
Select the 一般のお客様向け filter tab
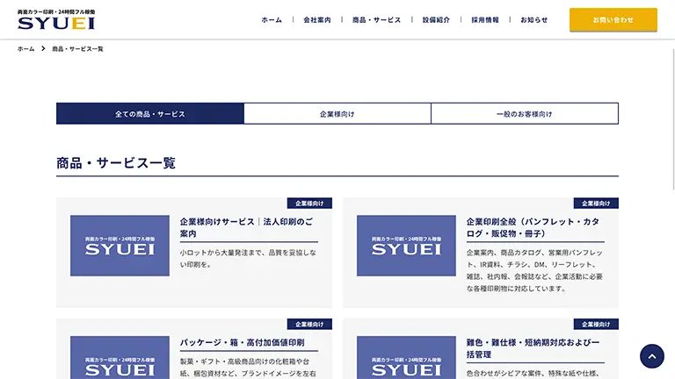[525, 113]
